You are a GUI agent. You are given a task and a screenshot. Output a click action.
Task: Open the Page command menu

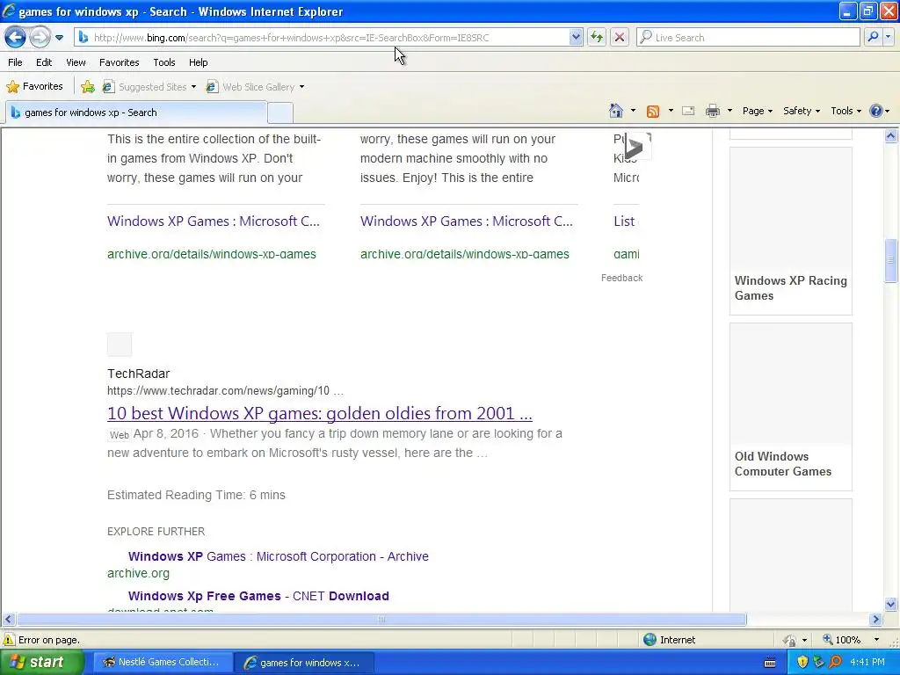[757, 111]
